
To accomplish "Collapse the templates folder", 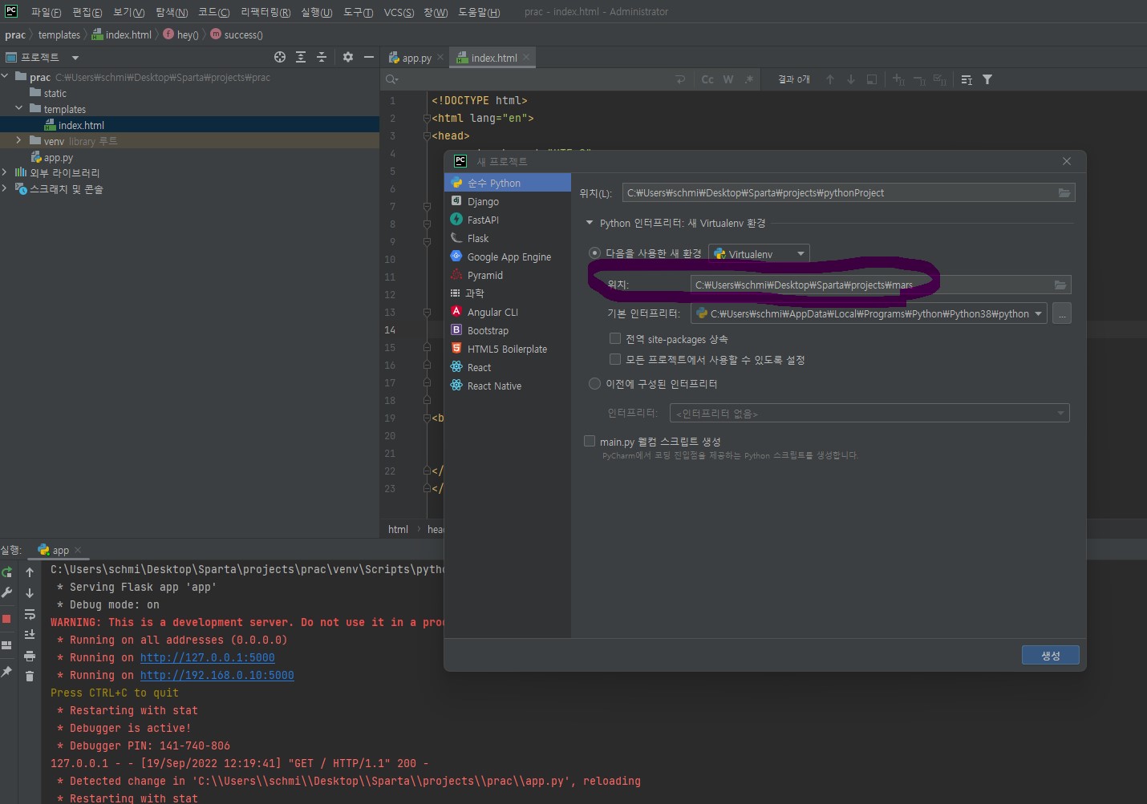I will pyautogui.click(x=19, y=108).
